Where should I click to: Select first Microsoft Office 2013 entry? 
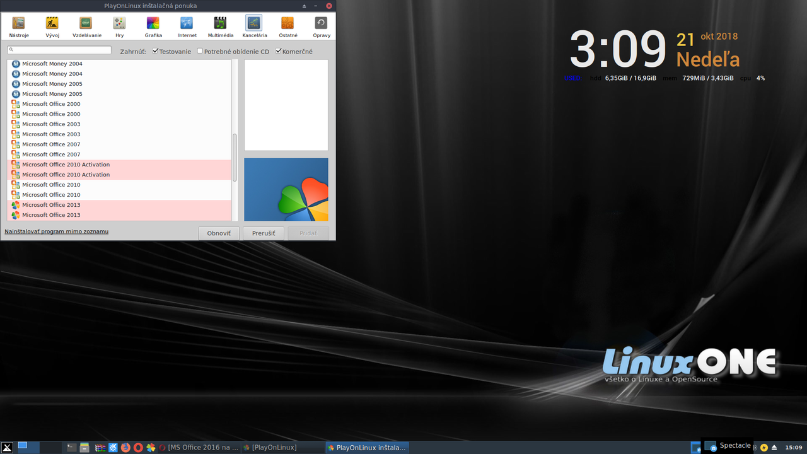[x=120, y=205]
